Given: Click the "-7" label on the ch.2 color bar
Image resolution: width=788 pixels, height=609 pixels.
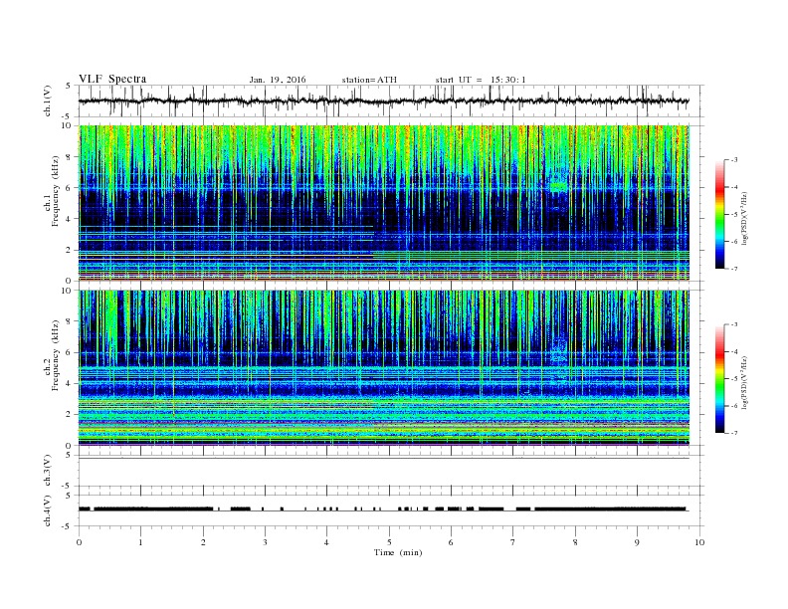Looking at the screenshot, I should [733, 433].
